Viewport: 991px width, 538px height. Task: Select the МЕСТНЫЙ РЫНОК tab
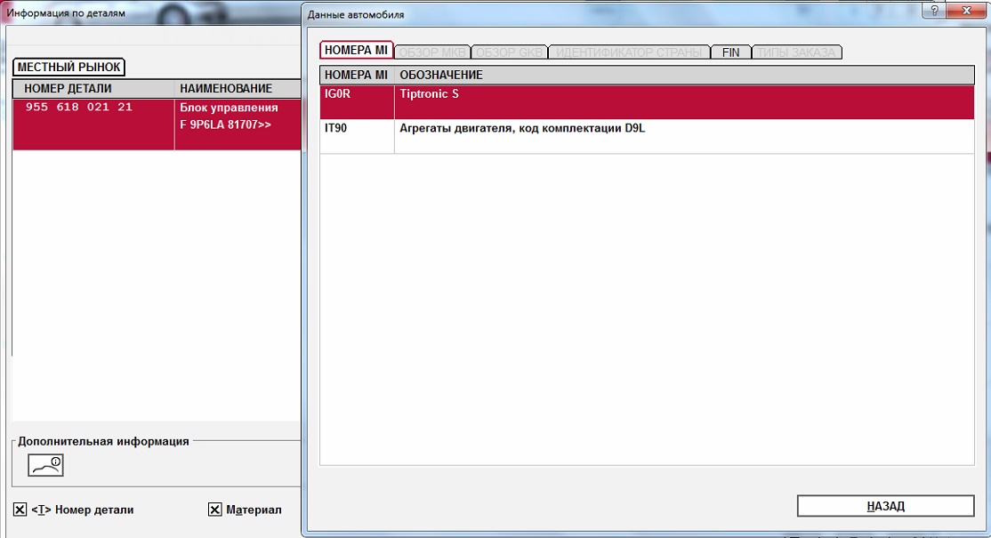point(68,68)
